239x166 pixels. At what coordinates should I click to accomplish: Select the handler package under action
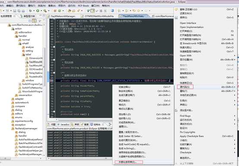[x=21, y=36]
